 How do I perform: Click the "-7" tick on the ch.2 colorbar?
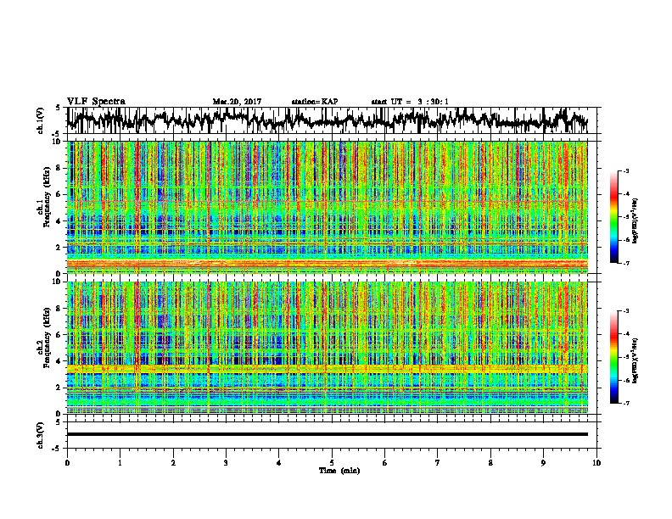625,404
